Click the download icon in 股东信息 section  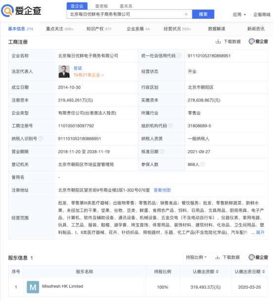(217, 257)
